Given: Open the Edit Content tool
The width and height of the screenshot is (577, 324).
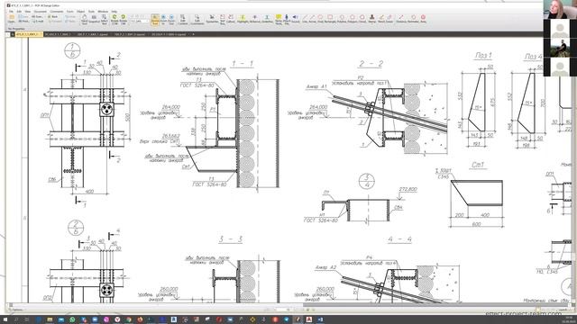Looking at the screenshot, I should [182, 19].
